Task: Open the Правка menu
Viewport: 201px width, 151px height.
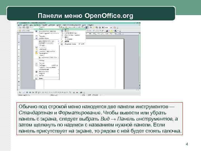Action: [25, 25]
